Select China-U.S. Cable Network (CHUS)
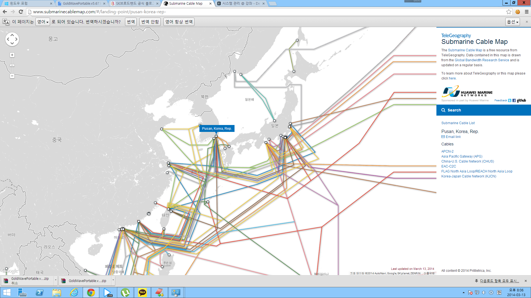Screen dimensions: 531x298 (468, 161)
